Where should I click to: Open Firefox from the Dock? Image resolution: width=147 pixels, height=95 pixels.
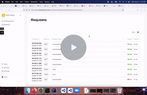[x=34, y=91]
